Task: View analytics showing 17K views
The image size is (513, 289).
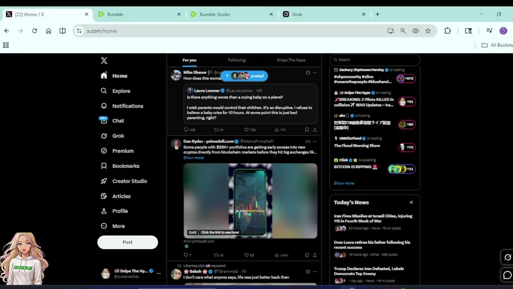Action: [280, 130]
